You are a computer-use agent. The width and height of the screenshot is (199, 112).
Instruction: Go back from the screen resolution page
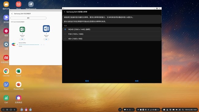(65, 12)
